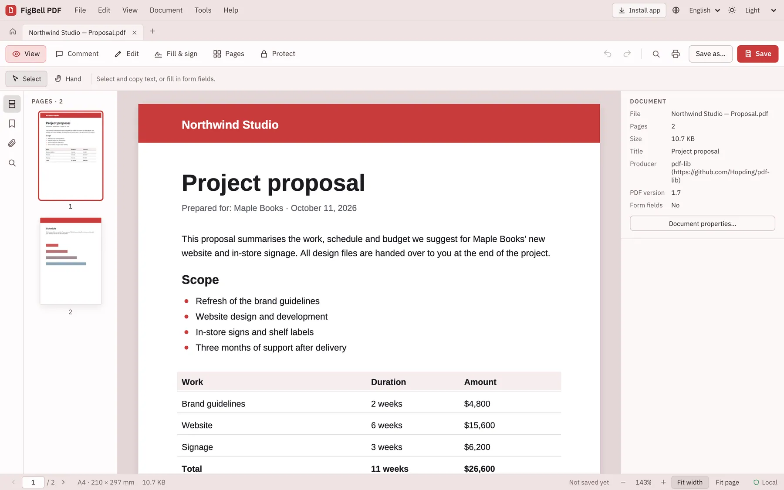The height and width of the screenshot is (490, 784).
Task: Go to previous page arrow
Action: point(14,482)
